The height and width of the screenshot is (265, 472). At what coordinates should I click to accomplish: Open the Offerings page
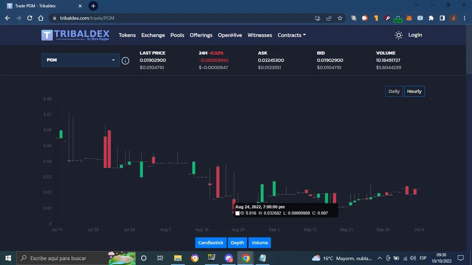[201, 35]
